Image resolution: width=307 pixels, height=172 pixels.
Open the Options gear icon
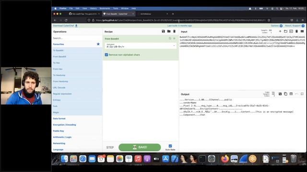pos(281,26)
